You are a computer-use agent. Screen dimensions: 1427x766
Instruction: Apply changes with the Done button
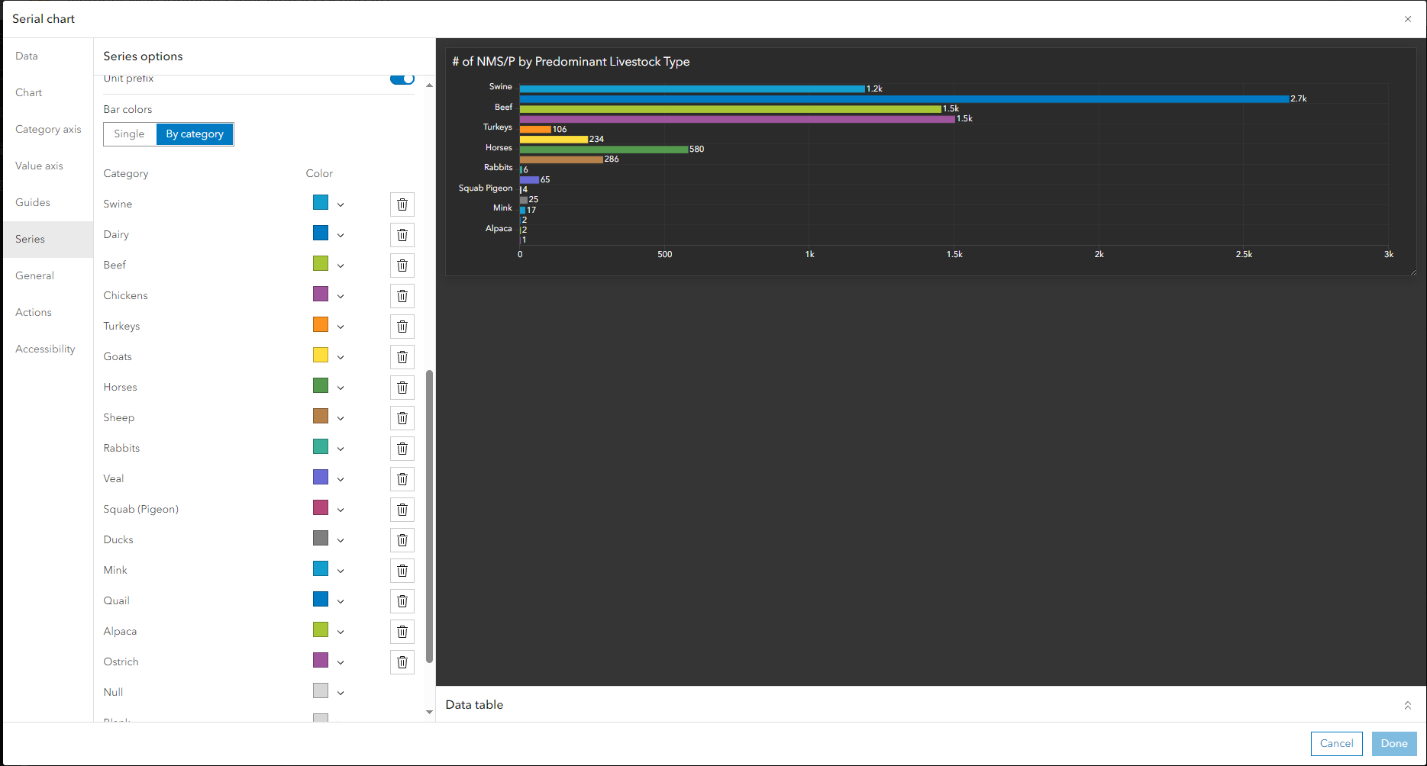[1393, 743]
